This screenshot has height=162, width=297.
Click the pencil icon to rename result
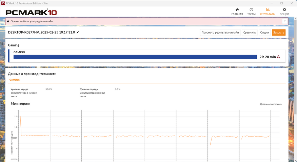[x=78, y=32]
